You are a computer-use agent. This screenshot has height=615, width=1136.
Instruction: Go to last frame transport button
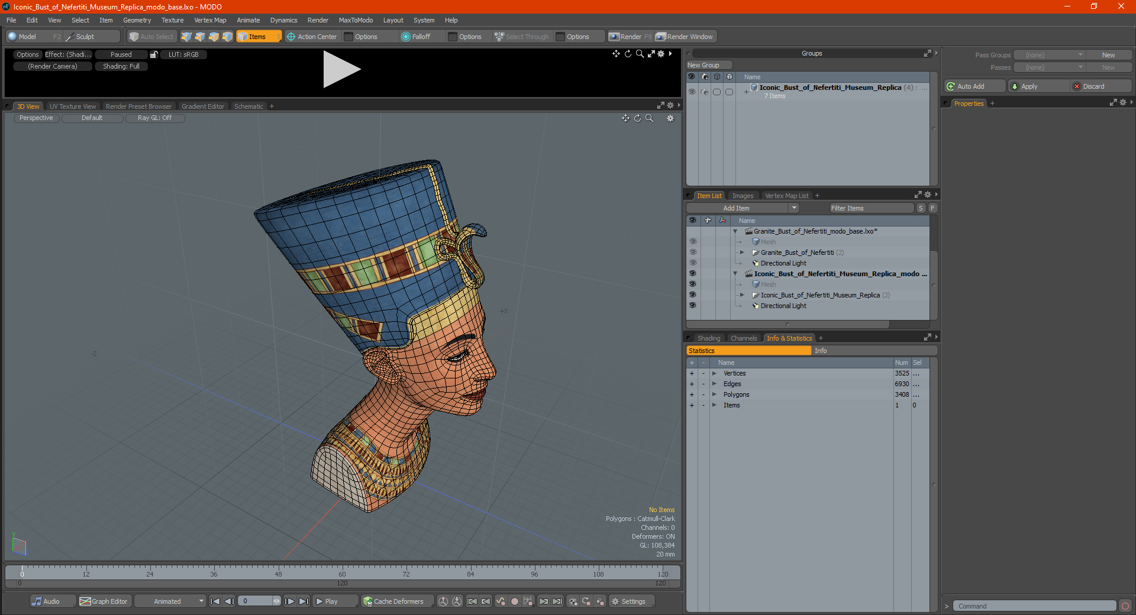click(304, 601)
